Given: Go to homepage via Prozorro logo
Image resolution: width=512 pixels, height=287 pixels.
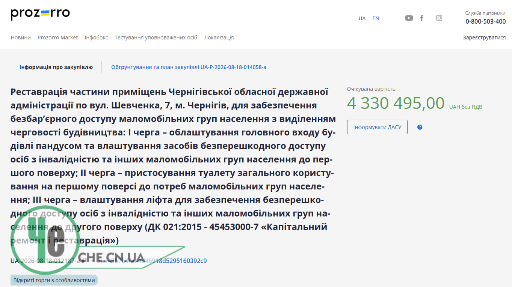Looking at the screenshot, I should (40, 14).
